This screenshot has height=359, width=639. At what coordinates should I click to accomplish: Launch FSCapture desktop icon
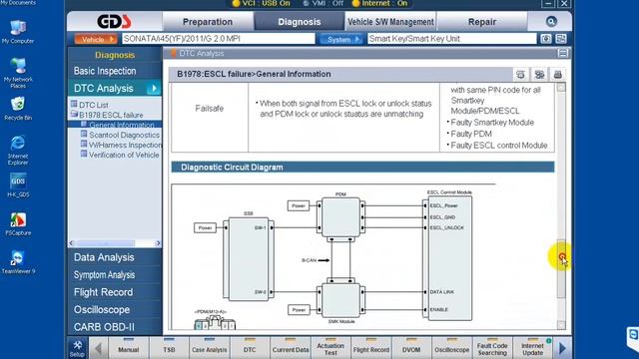click(18, 223)
